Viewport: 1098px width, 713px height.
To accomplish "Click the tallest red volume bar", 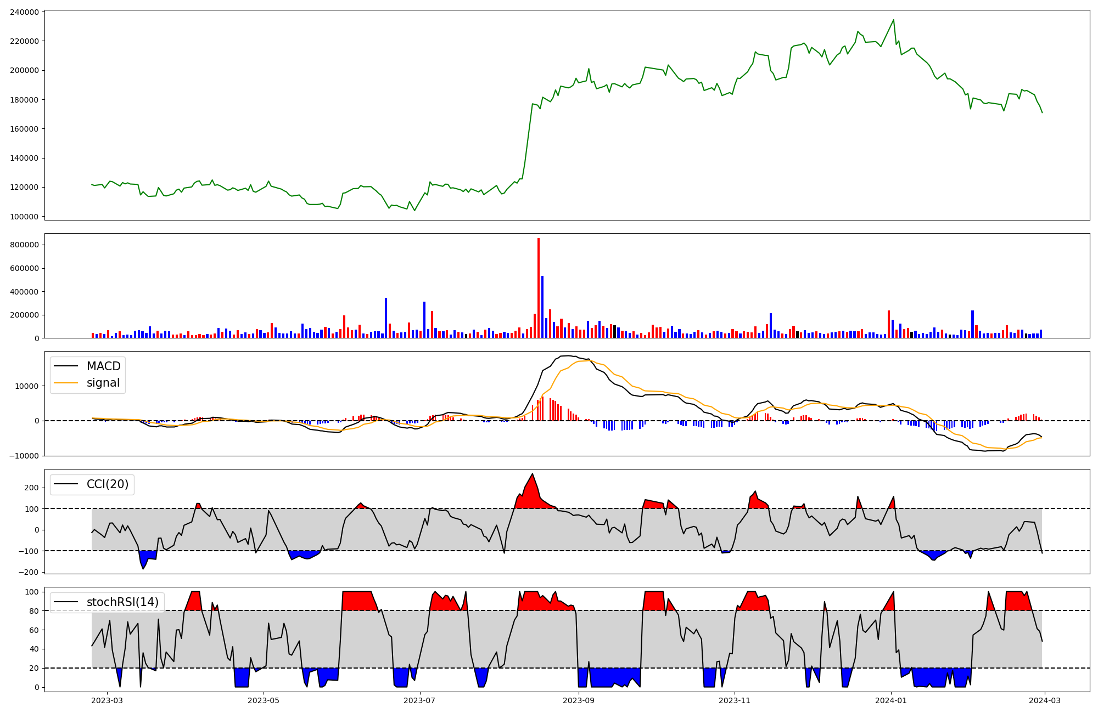I will click(539, 288).
